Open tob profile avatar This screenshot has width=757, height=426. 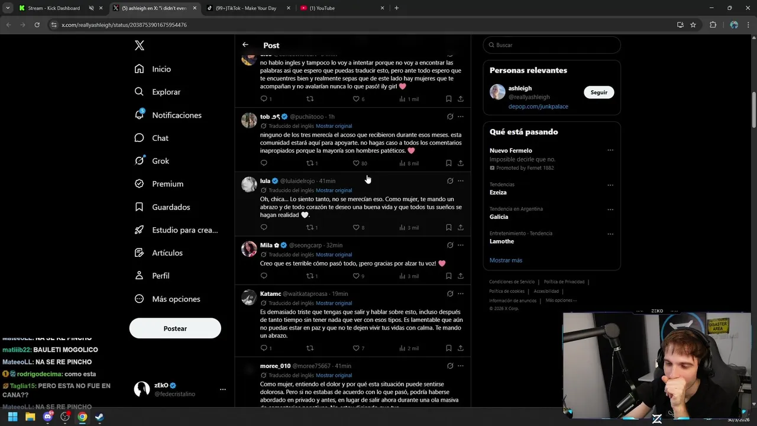pos(249,120)
